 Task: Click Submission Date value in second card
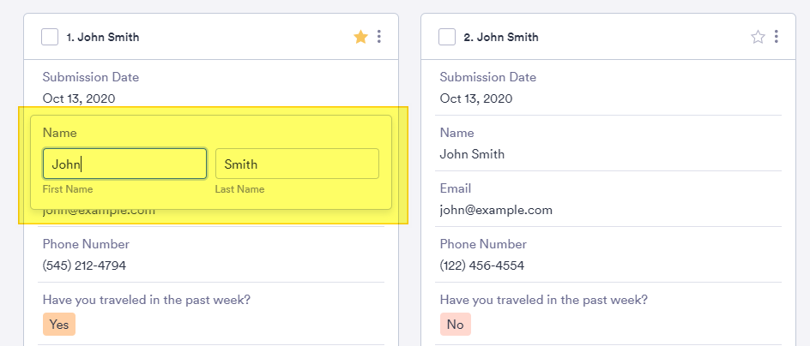(x=476, y=98)
